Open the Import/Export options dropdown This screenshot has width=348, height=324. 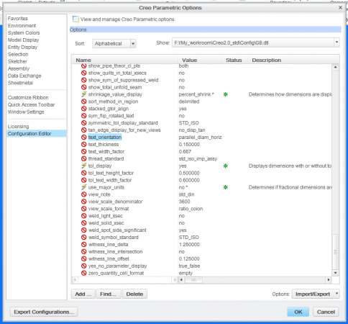coord(316,294)
